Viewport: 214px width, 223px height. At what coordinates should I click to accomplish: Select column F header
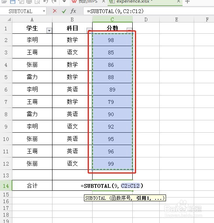[204, 19]
